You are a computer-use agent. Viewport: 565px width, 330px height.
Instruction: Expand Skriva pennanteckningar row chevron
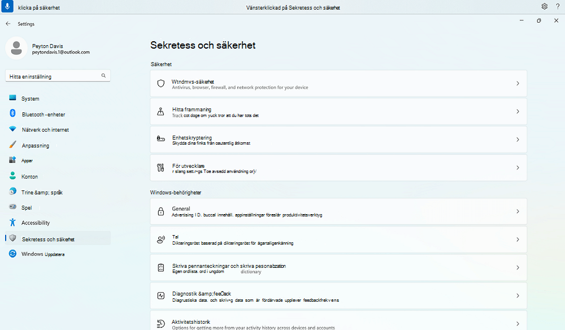(518, 268)
